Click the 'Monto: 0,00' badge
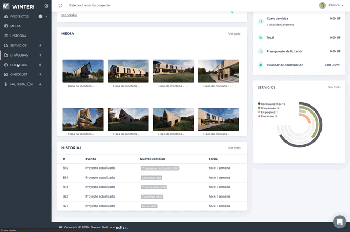Screen dimensions: 350x232 click(149, 206)
